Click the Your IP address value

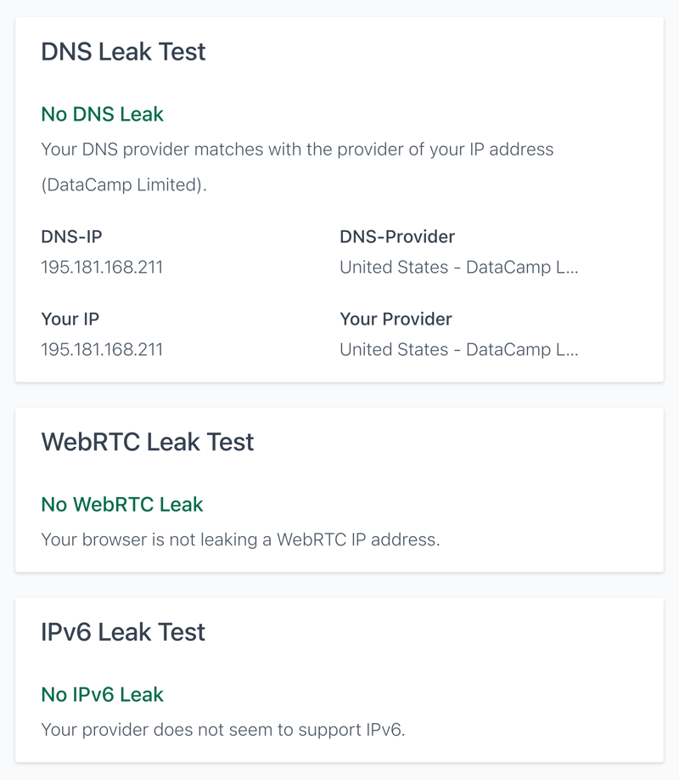coord(102,350)
